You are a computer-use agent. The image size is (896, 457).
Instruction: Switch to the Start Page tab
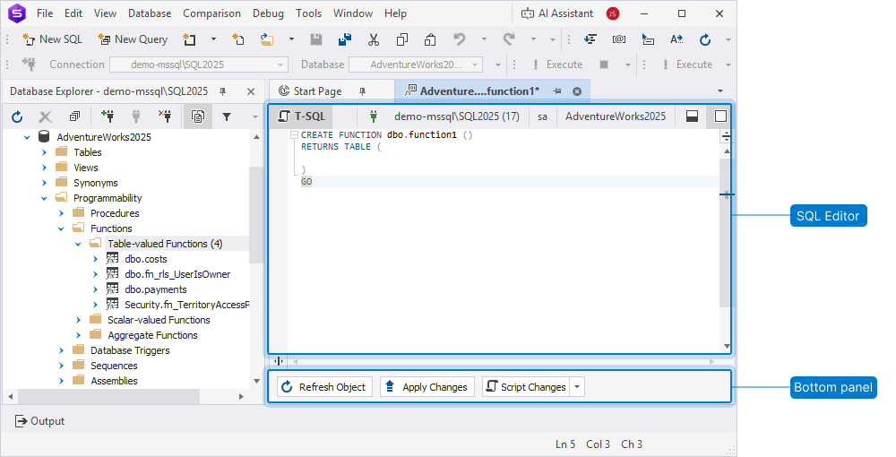click(x=317, y=91)
